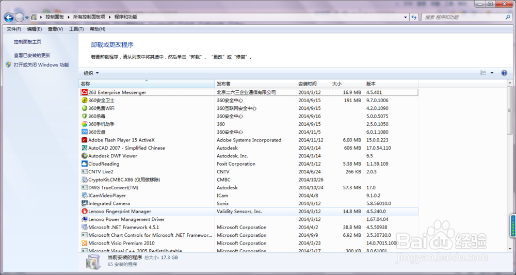Viewport: 516px width, 275px height.
Task: Click the 360云盘 program icon
Action: [x=84, y=132]
